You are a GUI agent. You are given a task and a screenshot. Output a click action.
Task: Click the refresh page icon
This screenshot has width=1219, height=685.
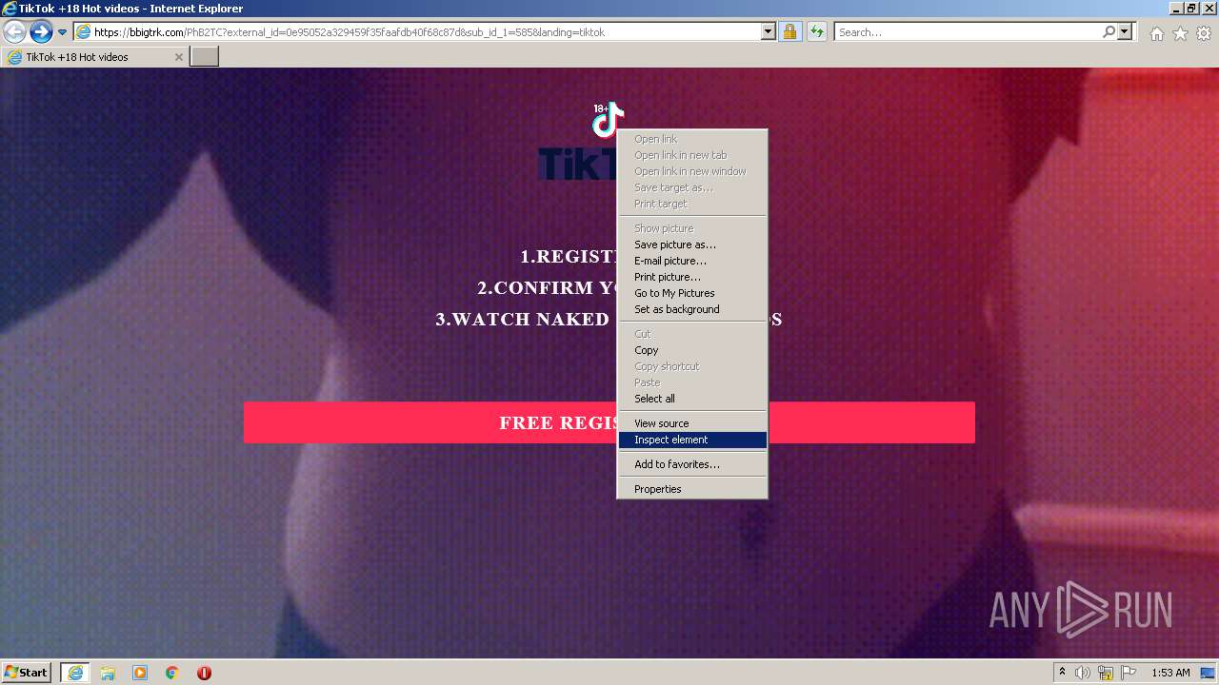(817, 32)
